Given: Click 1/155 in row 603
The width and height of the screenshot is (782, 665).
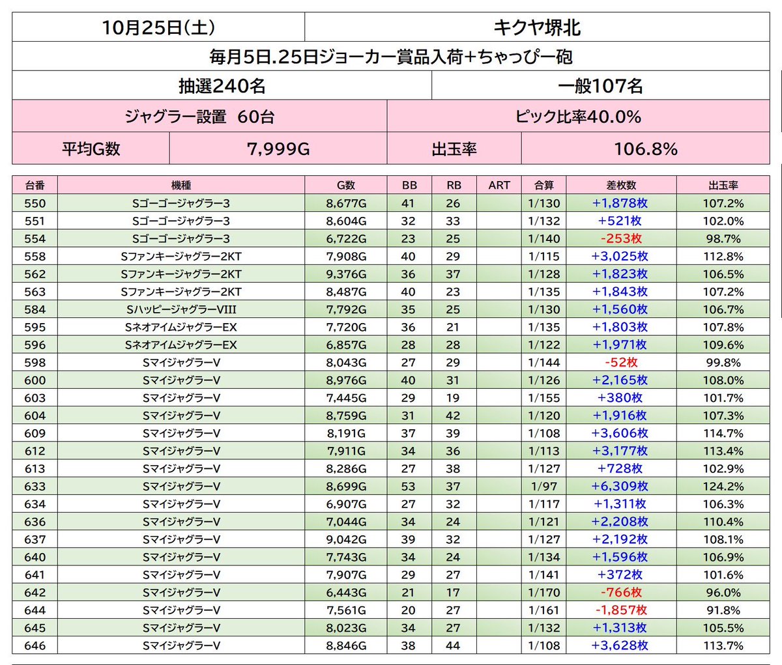Looking at the screenshot, I should [x=543, y=398].
